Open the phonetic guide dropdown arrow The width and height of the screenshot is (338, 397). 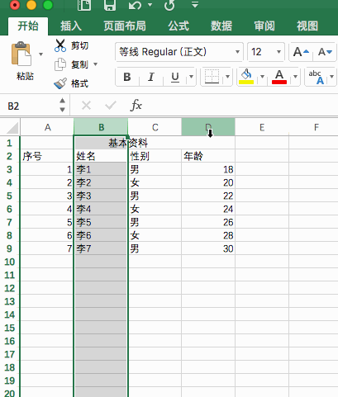[x=331, y=77]
